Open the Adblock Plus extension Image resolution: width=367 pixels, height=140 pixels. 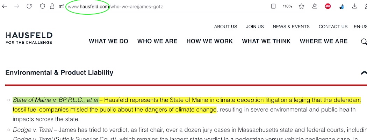pos(328,6)
